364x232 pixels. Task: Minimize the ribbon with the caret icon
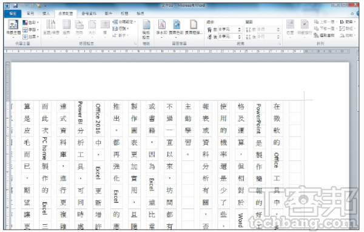point(352,14)
